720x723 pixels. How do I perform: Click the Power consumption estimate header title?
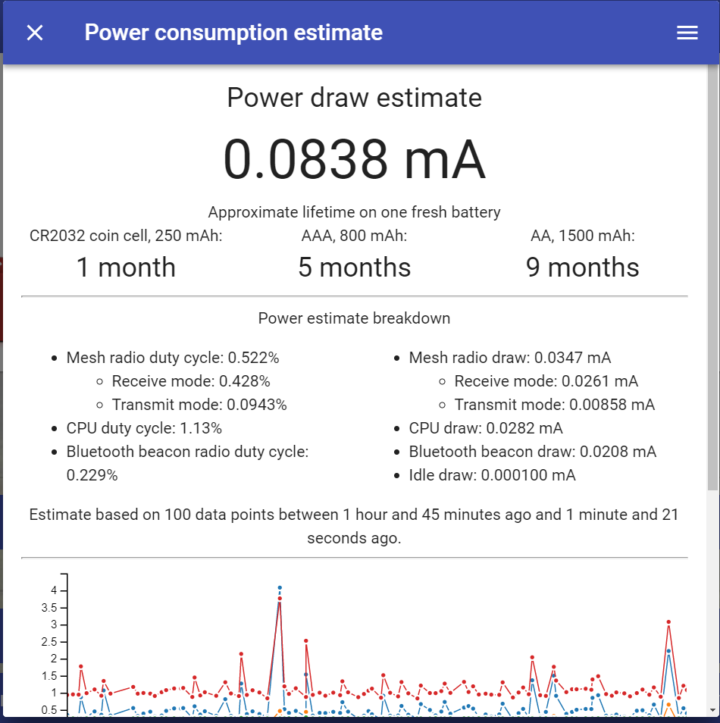pyautogui.click(x=233, y=33)
